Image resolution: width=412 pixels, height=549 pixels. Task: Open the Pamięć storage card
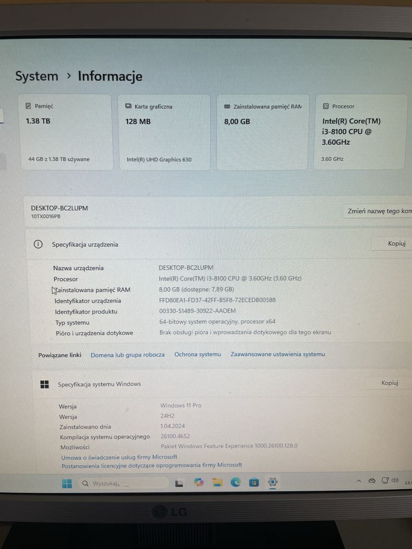click(x=66, y=132)
